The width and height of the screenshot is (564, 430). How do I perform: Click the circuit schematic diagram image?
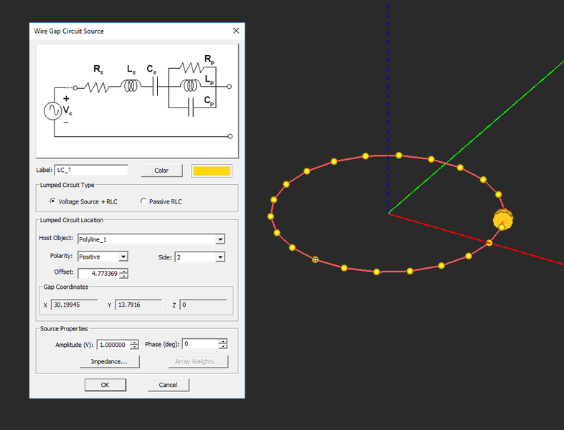point(136,100)
